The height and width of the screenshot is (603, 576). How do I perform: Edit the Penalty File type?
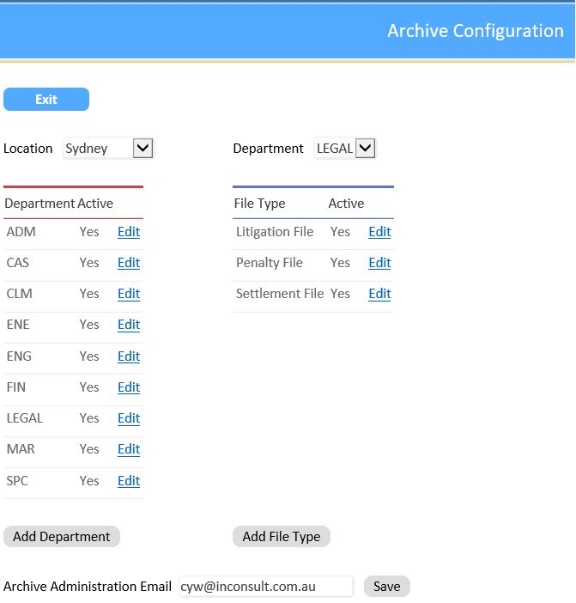(379, 263)
